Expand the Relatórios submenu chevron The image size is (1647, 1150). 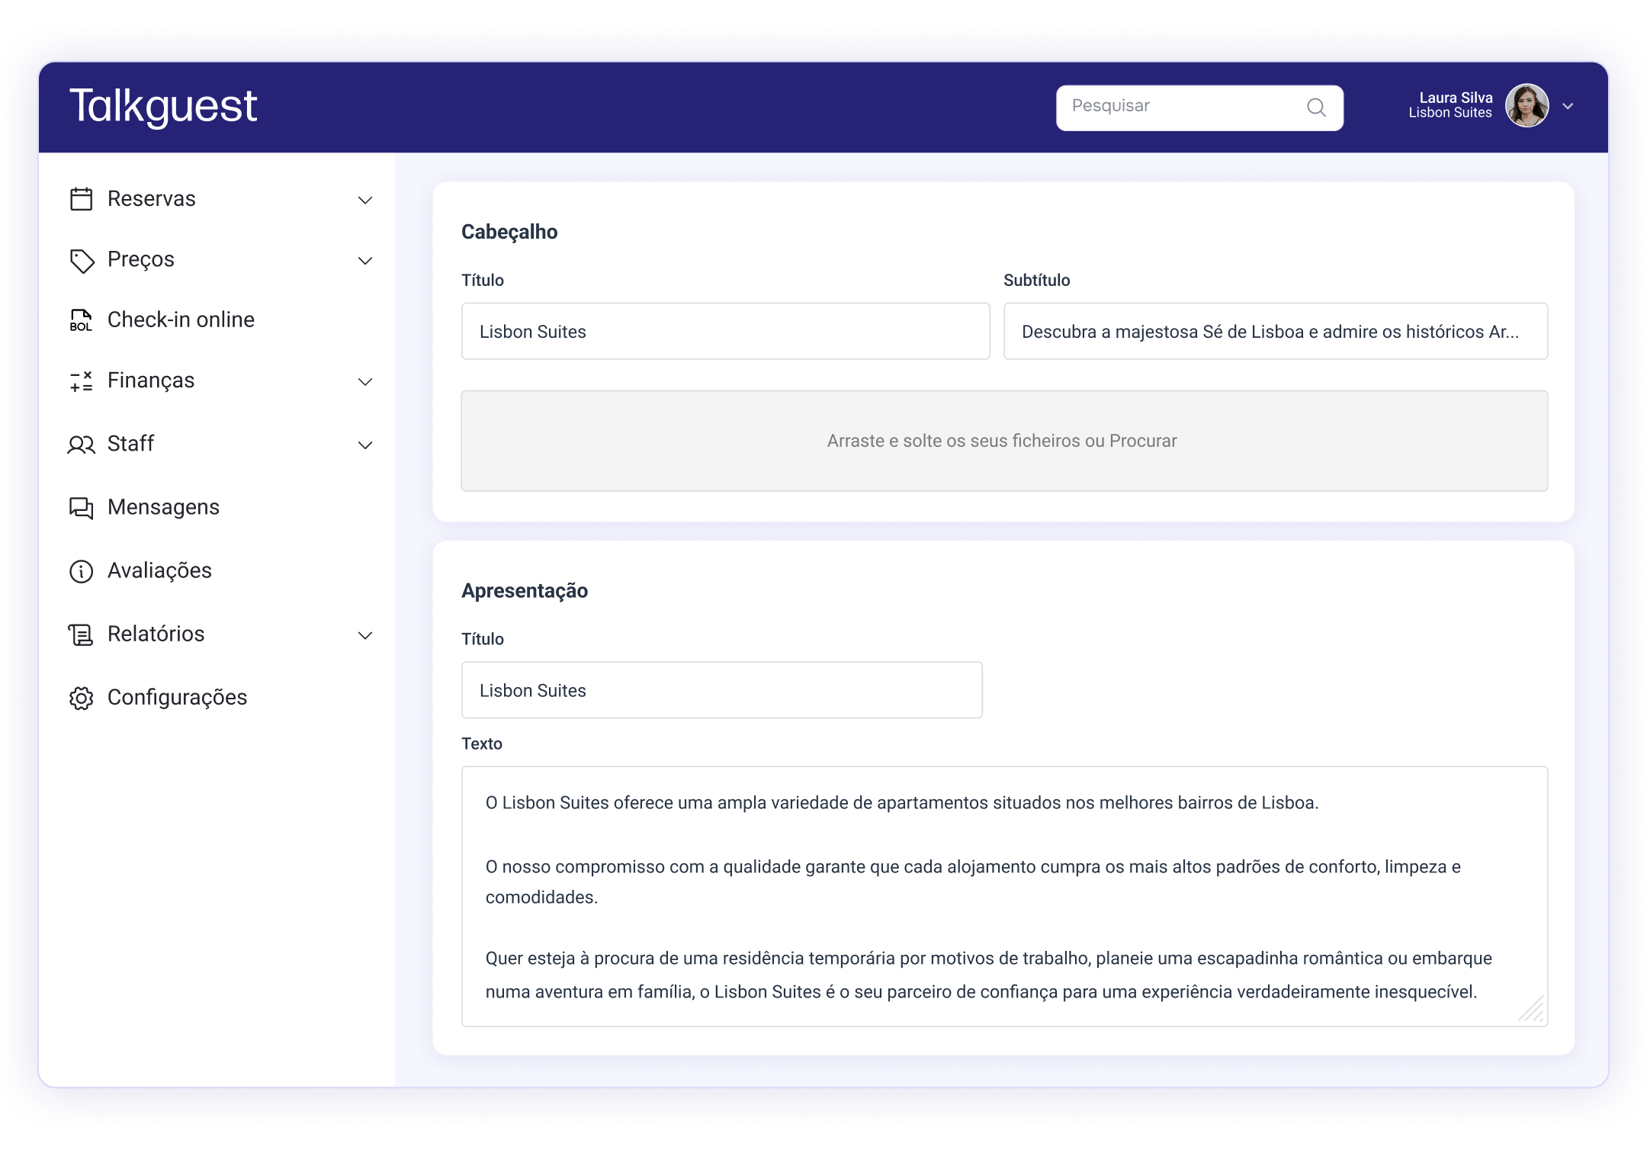point(365,636)
